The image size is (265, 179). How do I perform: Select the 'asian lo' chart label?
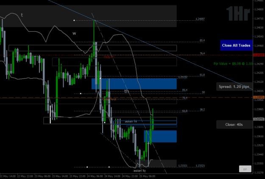[x=139, y=171]
